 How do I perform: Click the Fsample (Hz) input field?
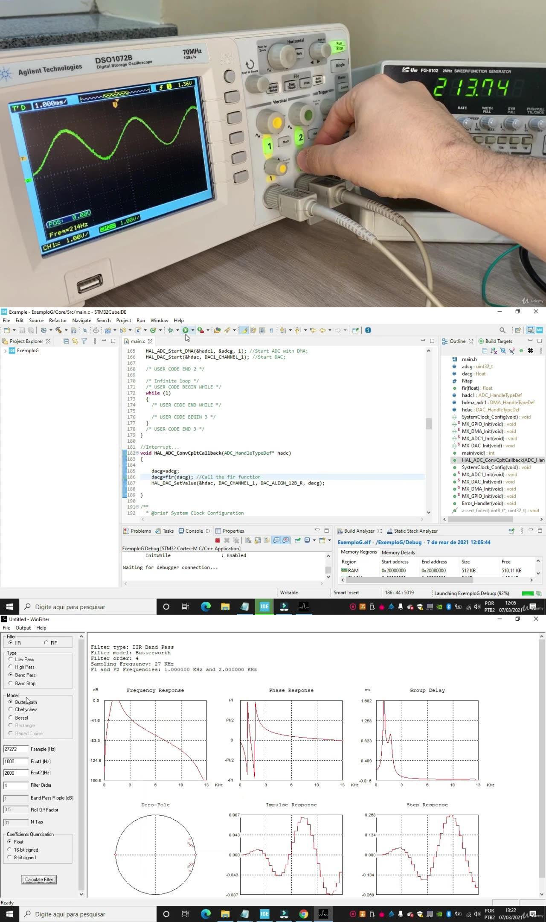(x=16, y=749)
